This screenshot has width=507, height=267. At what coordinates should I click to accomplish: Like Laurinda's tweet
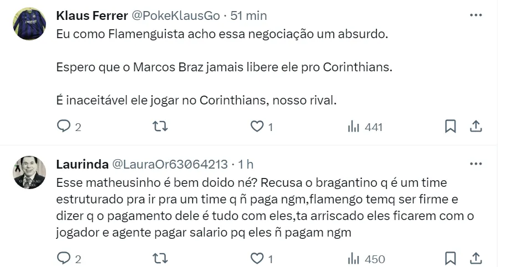[257, 258]
